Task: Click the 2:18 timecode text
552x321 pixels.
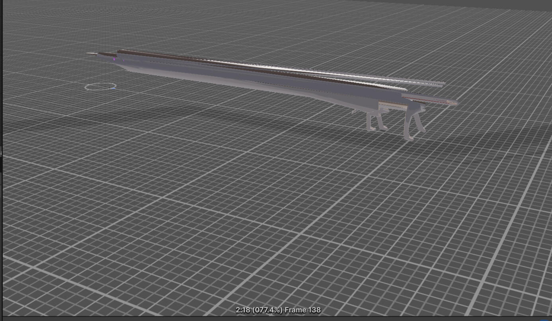Action: pyautogui.click(x=243, y=309)
